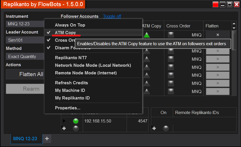The width and height of the screenshot is (241, 147).
Task: Toggle gray light in Remote Replikanto IDs row
Action: [x=166, y=128]
